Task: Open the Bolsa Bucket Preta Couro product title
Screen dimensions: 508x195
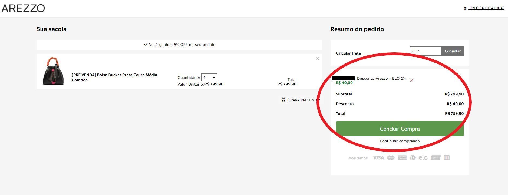Action: tap(114, 77)
